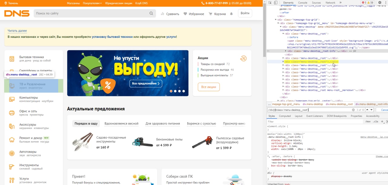Clear the DevTools search field
388x185 pixels.
click(353, 110)
